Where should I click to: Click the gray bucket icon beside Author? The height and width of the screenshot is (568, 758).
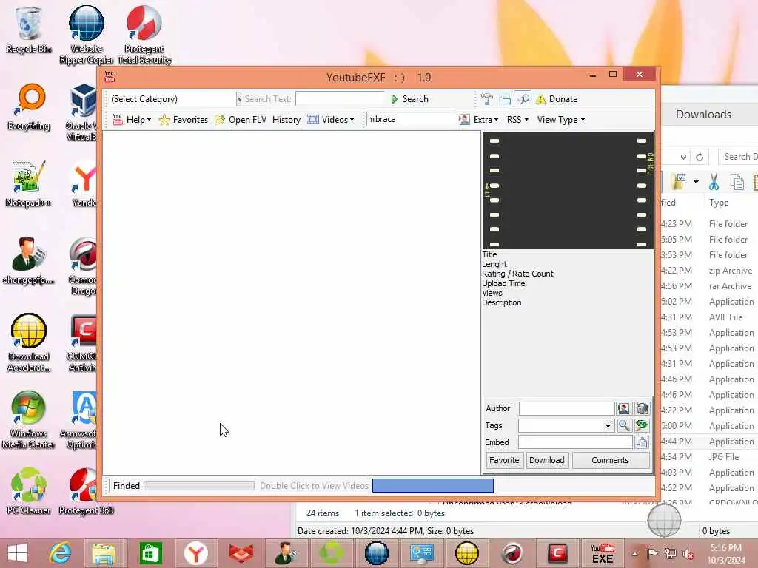click(642, 408)
